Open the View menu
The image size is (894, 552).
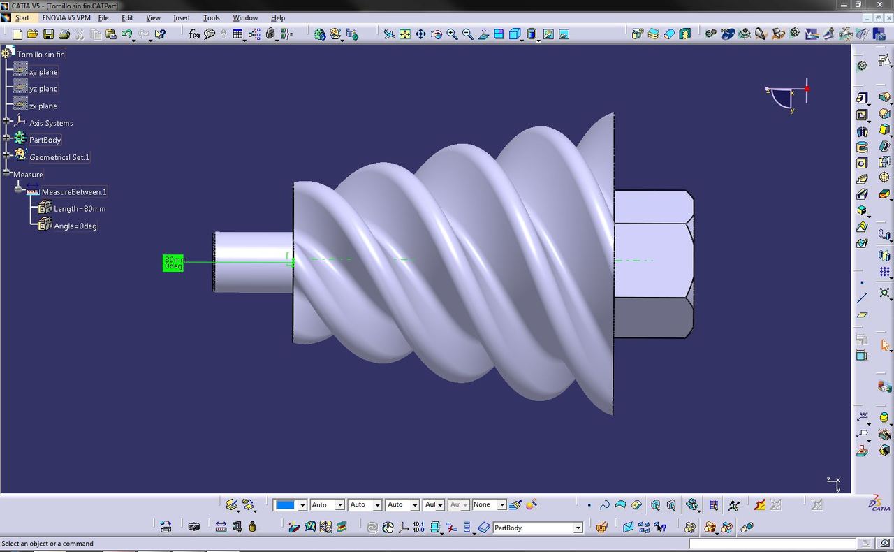pos(153,17)
